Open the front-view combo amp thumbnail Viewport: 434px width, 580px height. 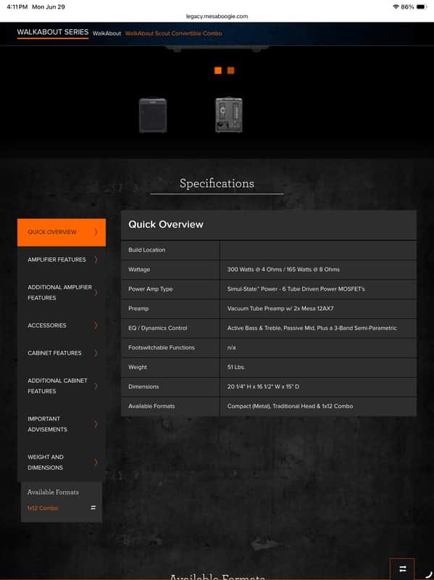(153, 115)
